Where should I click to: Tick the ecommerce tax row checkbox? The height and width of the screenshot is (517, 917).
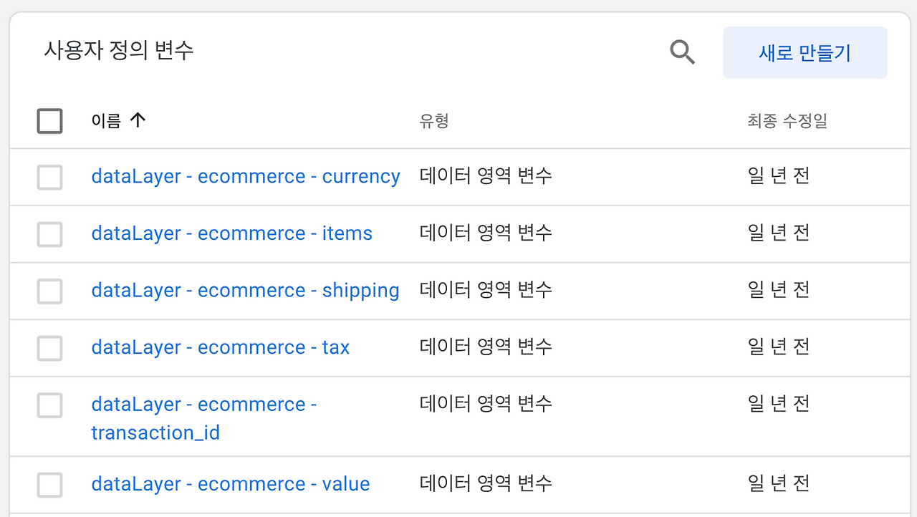click(49, 348)
